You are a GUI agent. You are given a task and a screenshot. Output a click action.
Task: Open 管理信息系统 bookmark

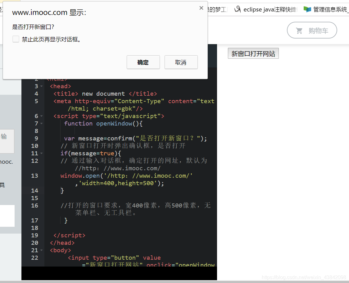click(326, 9)
